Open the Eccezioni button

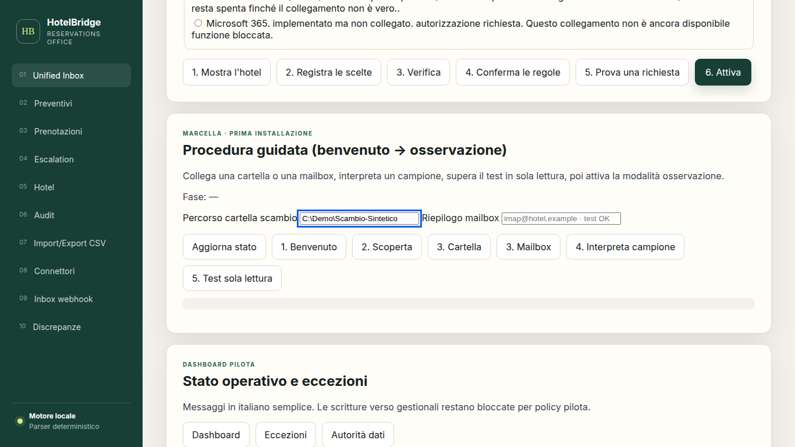coord(286,435)
